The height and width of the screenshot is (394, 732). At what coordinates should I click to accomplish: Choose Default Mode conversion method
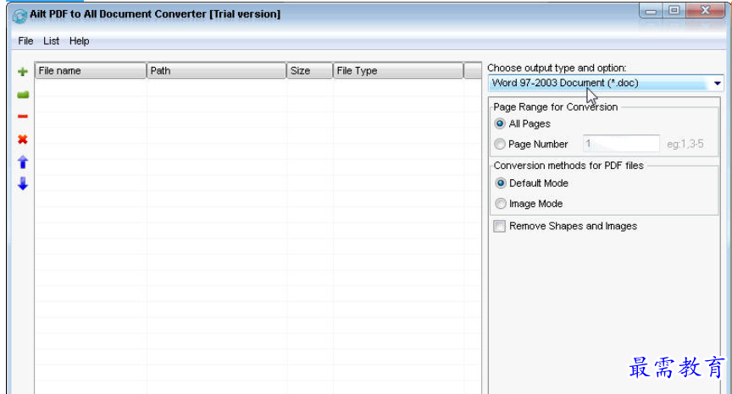[501, 183]
